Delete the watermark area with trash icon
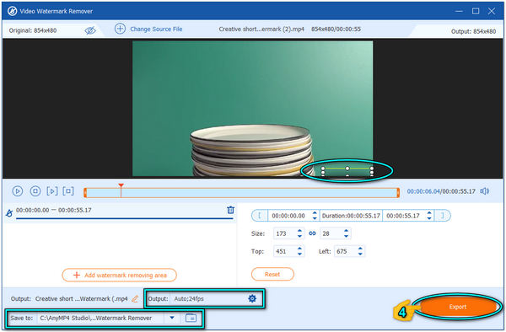506x332 pixels. click(x=230, y=210)
